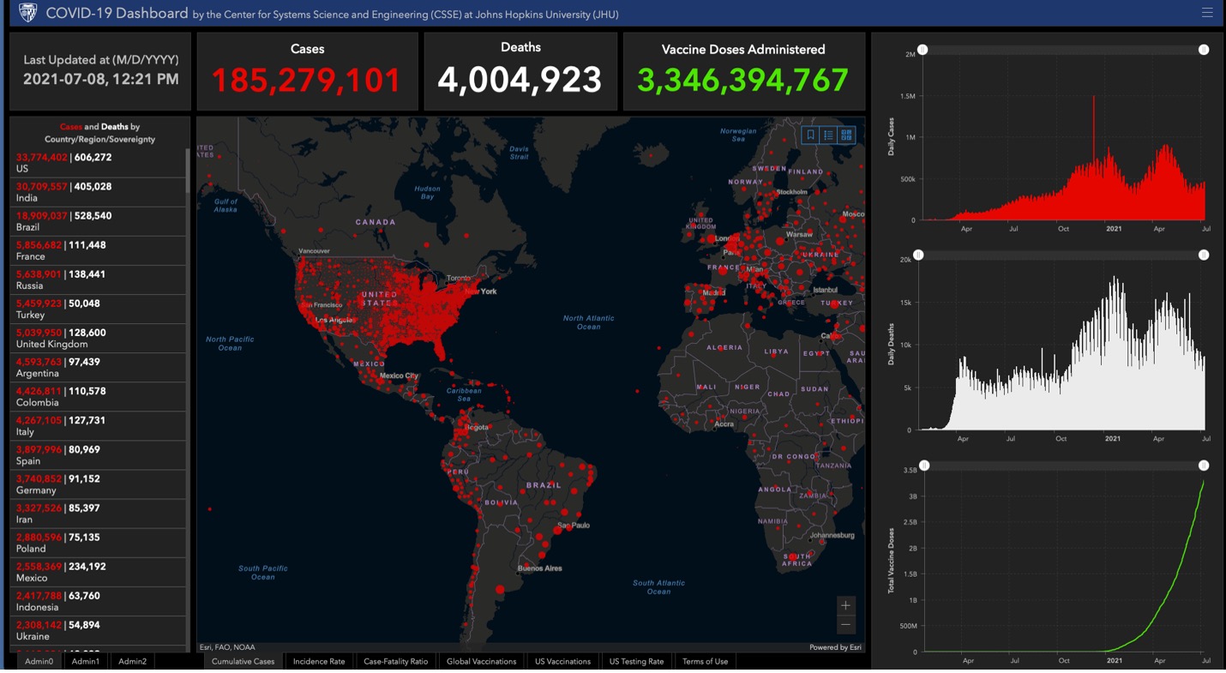Select the Mexico row in country list
The height and width of the screenshot is (673, 1226).
coord(98,572)
